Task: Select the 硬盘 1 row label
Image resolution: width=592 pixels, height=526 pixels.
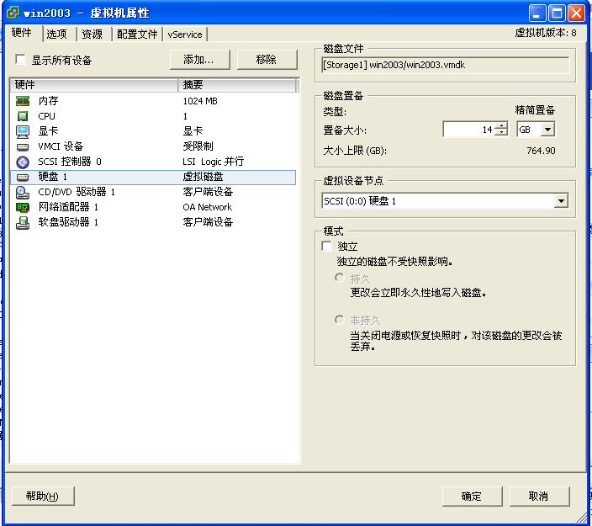Action: [52, 177]
